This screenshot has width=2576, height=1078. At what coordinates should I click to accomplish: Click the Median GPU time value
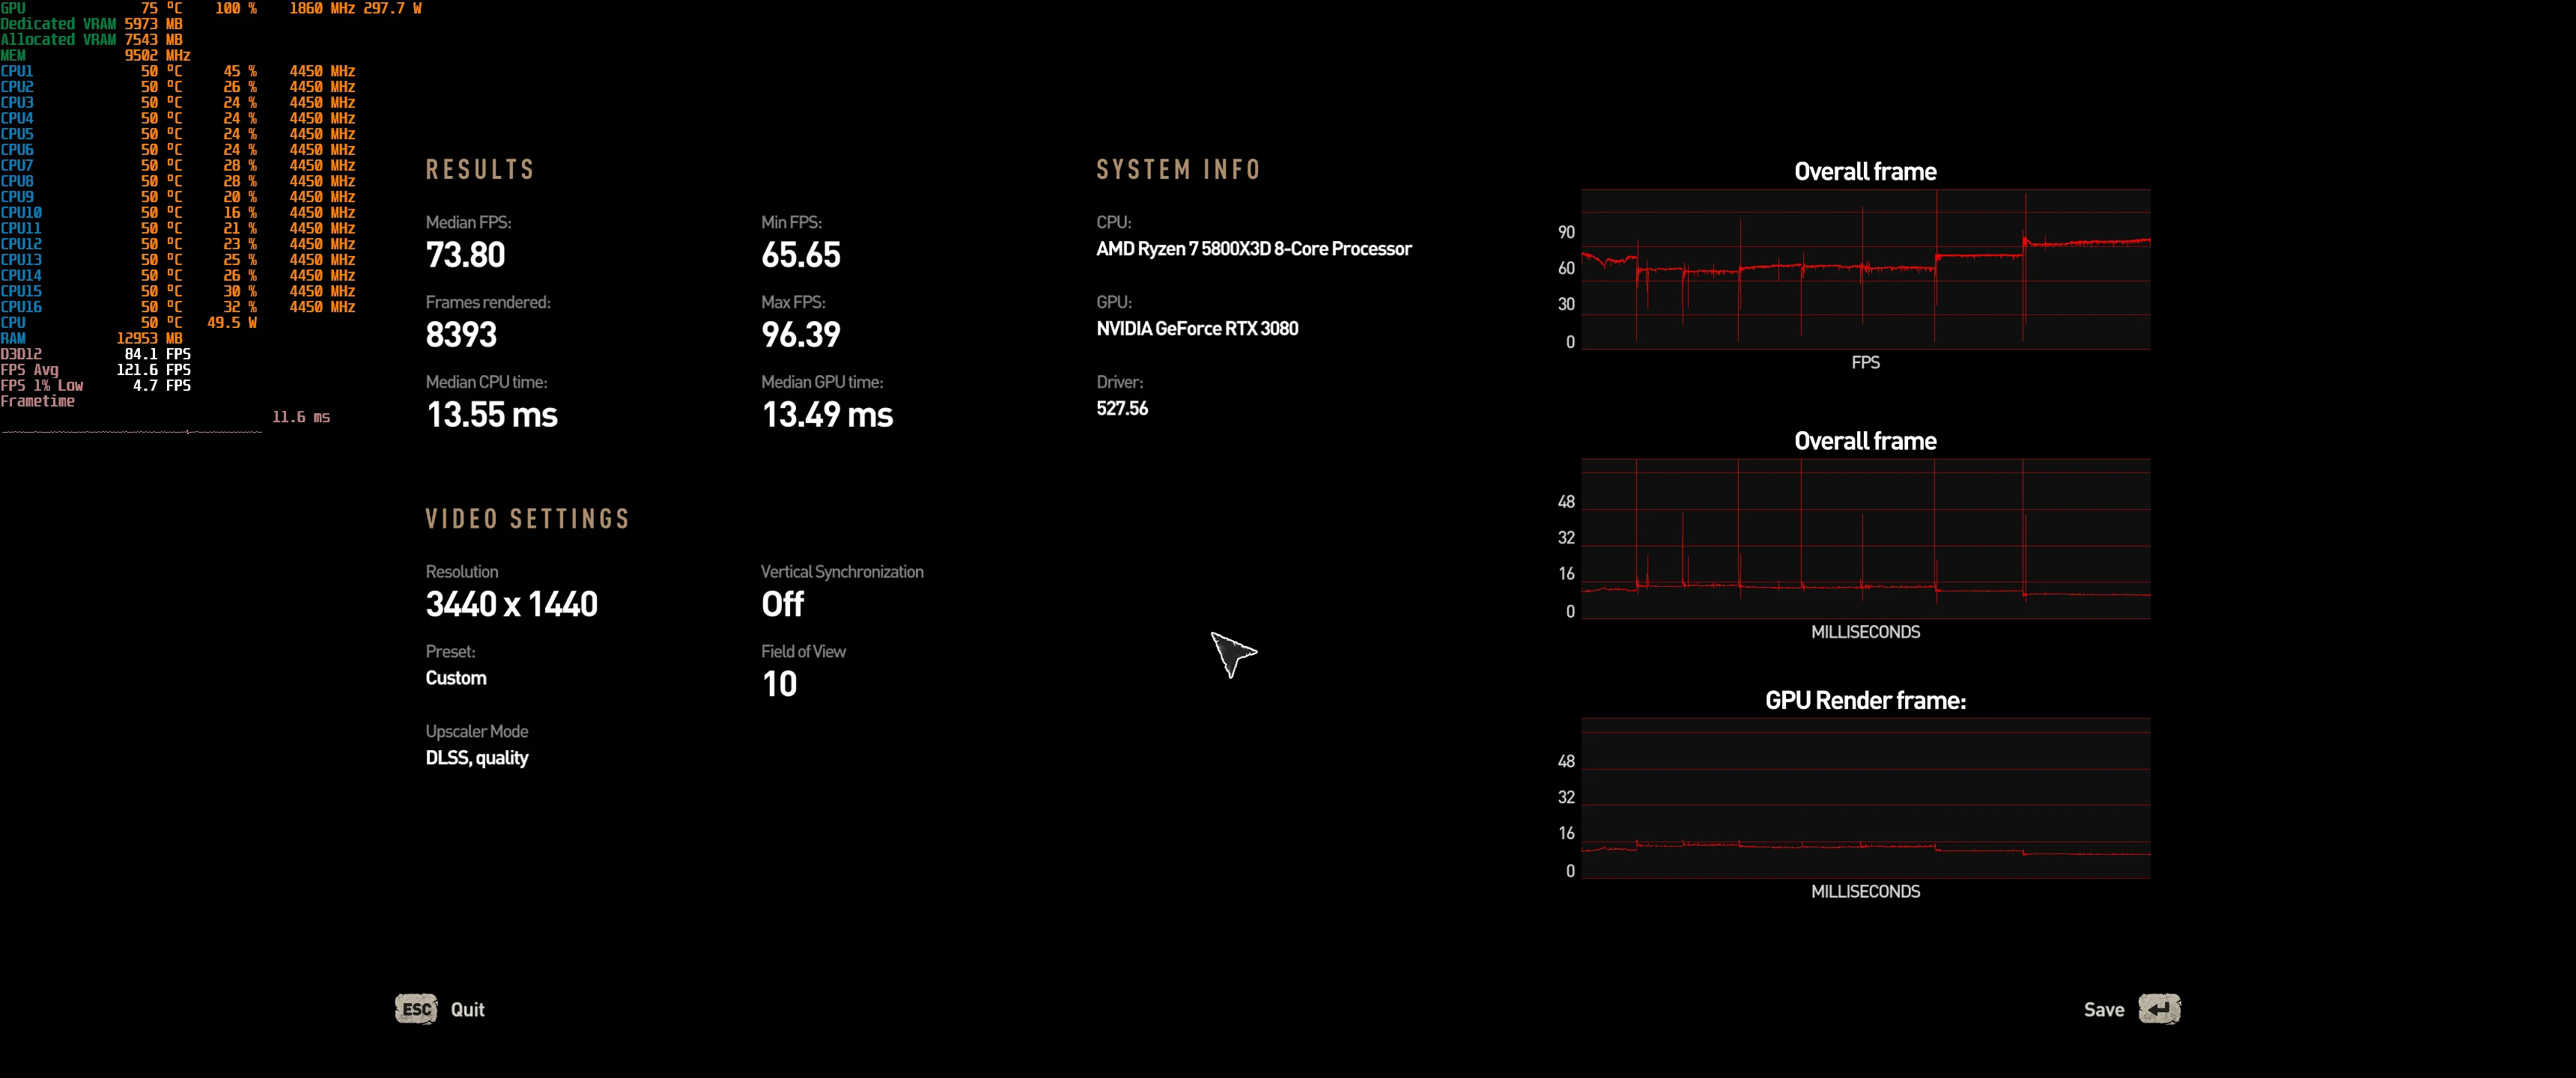pos(827,415)
